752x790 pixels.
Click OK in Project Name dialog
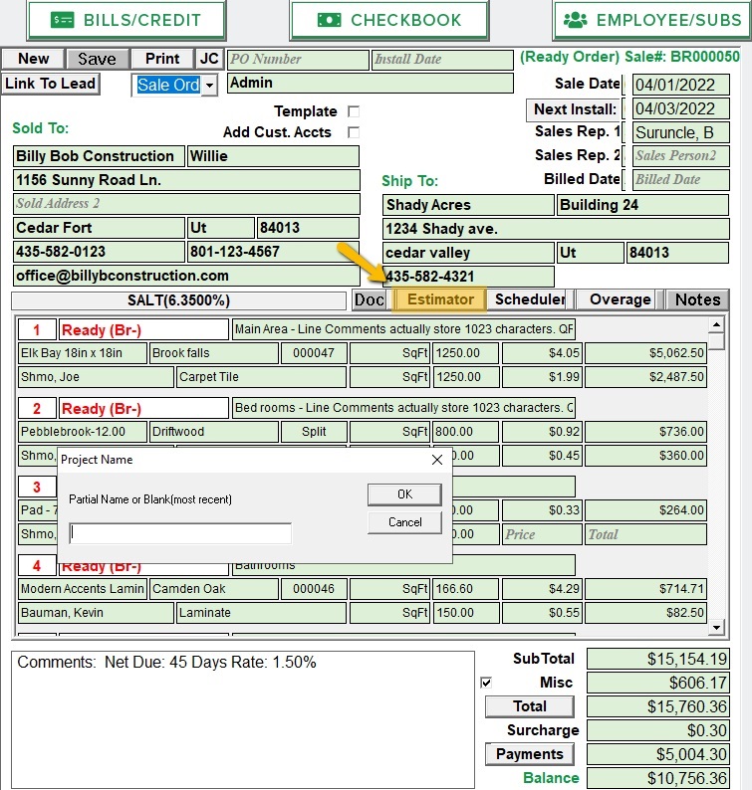404,494
